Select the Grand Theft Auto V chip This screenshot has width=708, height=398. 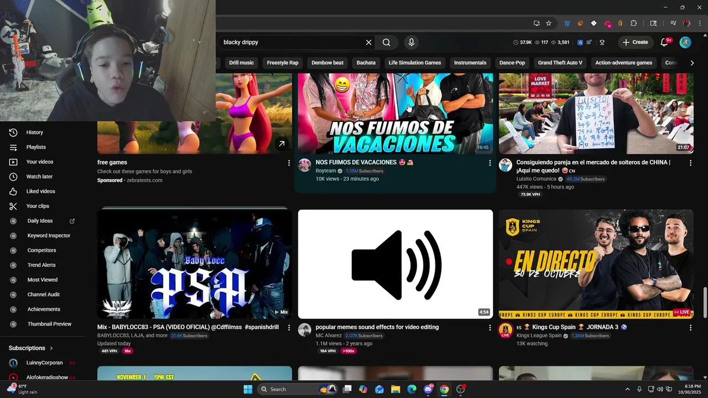pos(560,63)
